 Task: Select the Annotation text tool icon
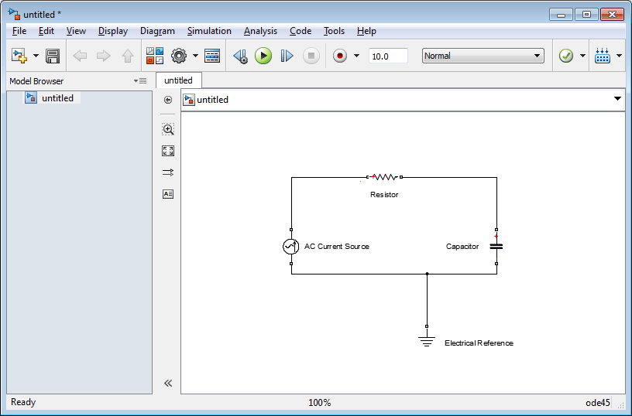point(168,194)
